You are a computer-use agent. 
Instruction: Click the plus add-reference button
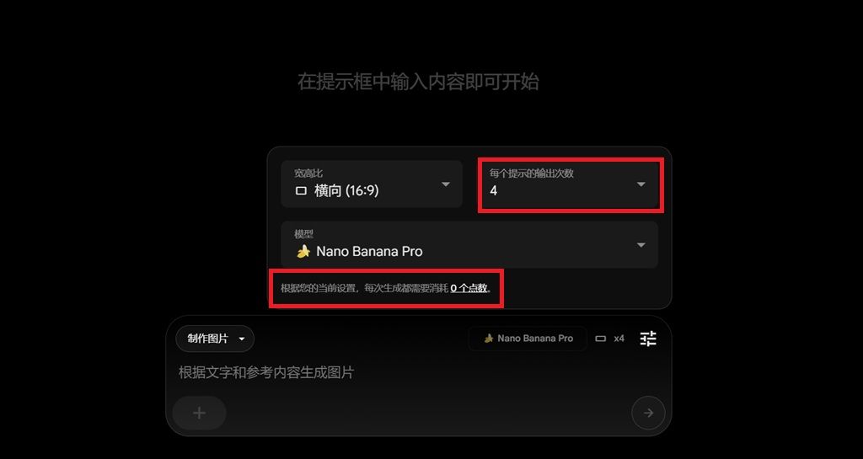pyautogui.click(x=199, y=413)
